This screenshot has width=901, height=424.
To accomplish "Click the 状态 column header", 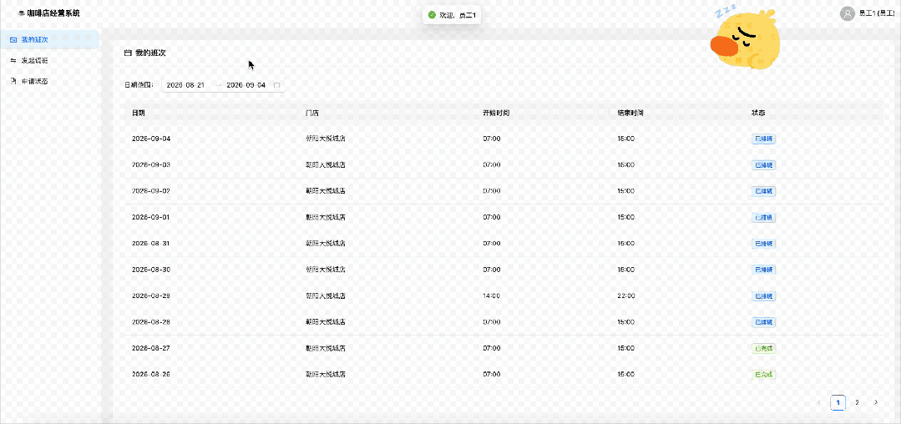I will (x=758, y=113).
